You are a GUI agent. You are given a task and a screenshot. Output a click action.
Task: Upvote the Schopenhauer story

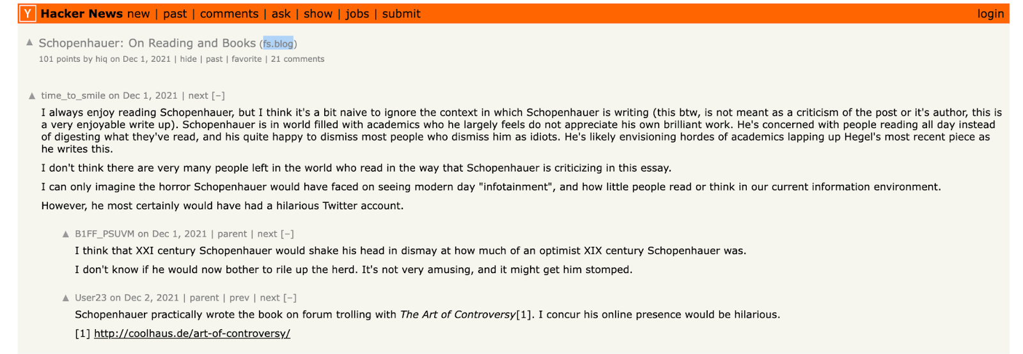click(x=29, y=43)
